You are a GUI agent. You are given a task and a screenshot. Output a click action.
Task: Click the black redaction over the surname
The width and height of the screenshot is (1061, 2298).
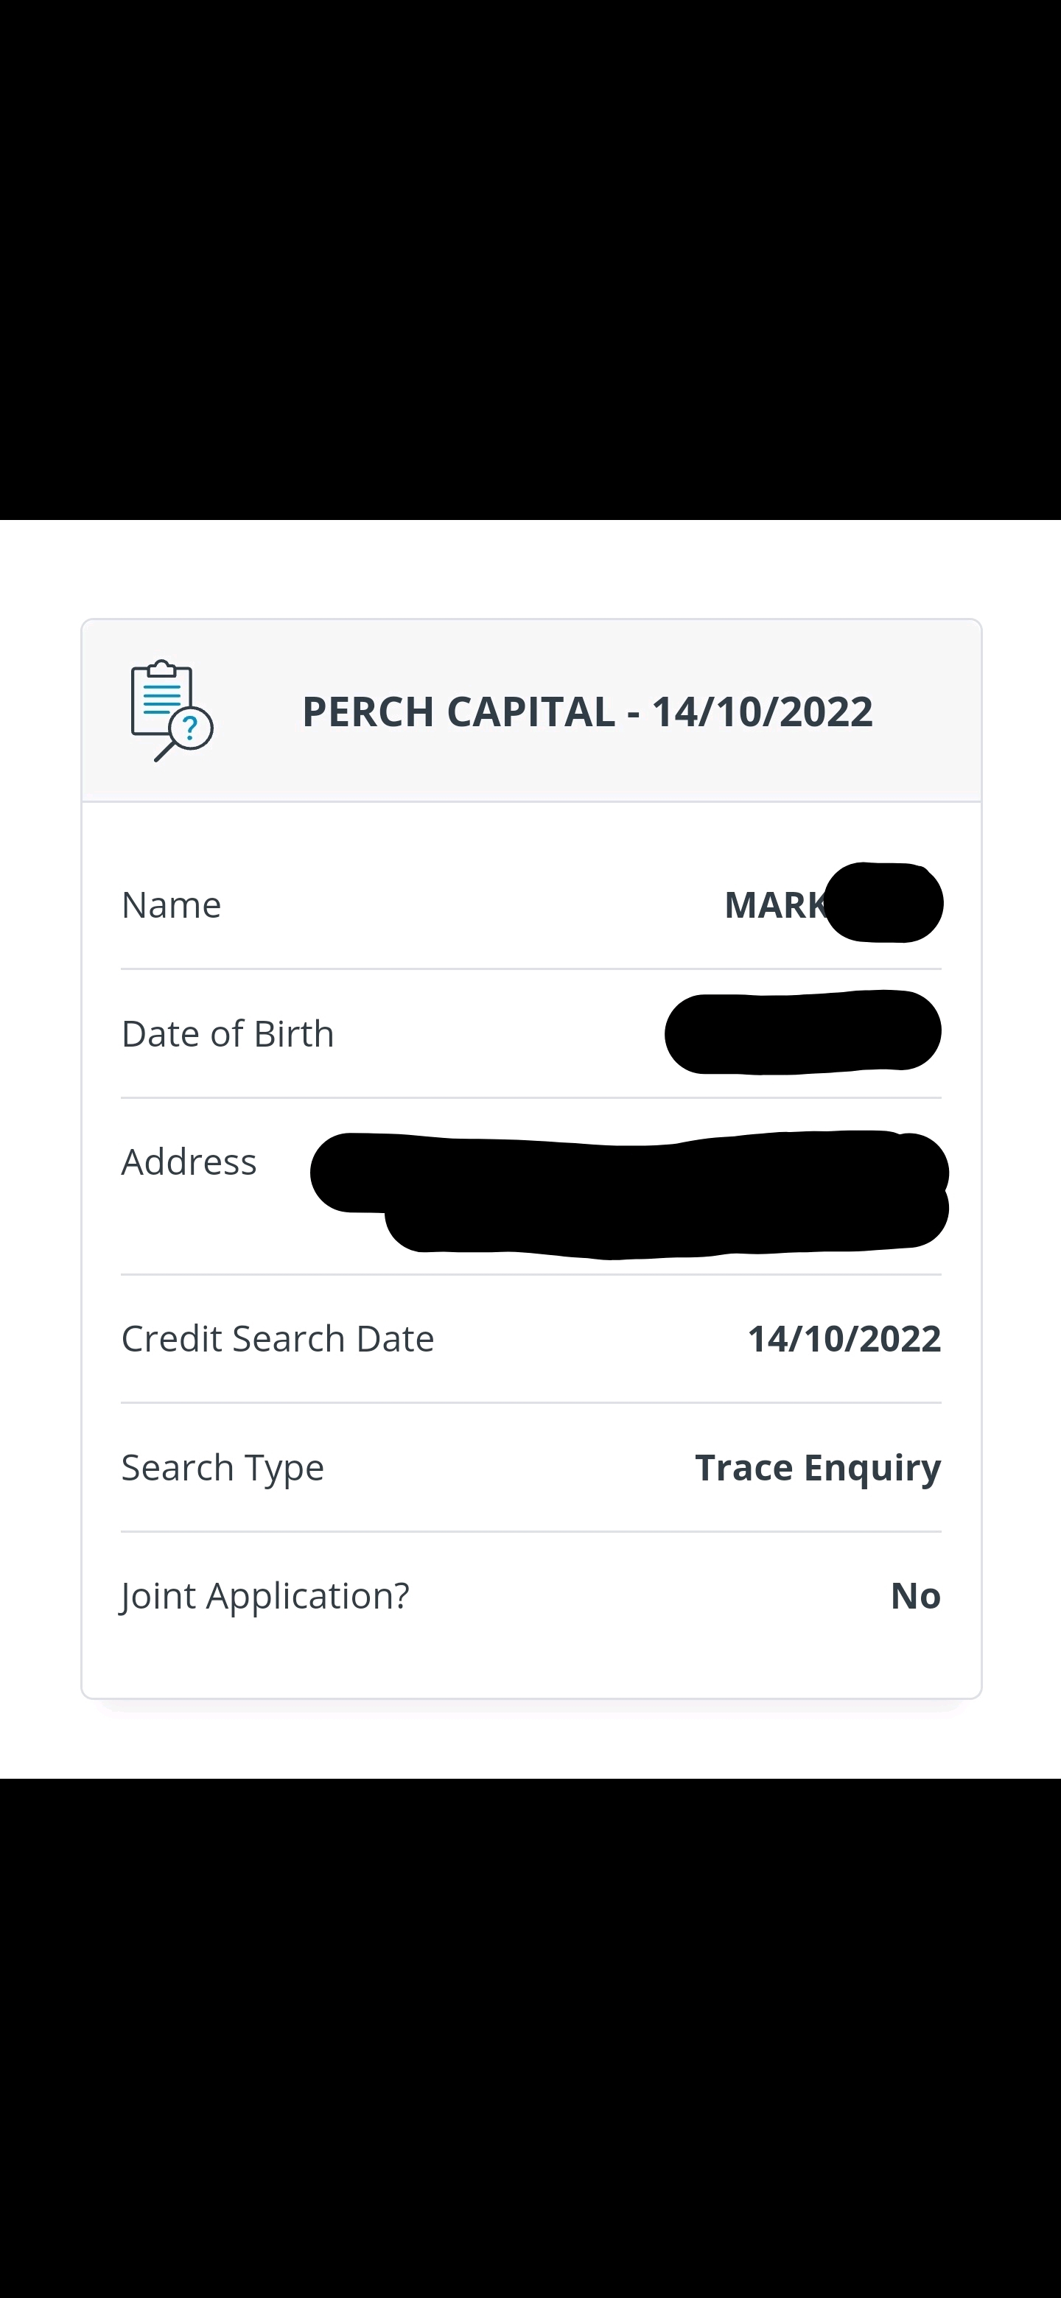click(883, 903)
